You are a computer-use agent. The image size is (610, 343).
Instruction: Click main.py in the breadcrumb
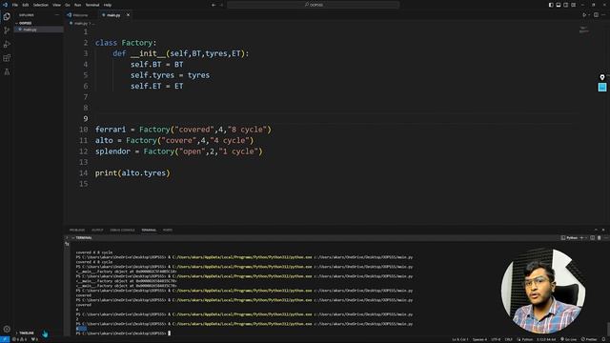tap(80, 23)
